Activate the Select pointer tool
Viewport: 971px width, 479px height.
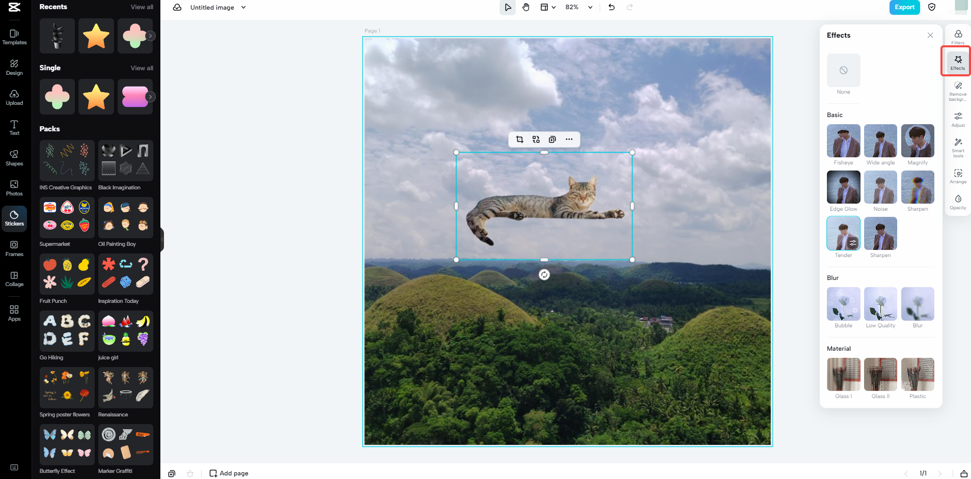[508, 7]
